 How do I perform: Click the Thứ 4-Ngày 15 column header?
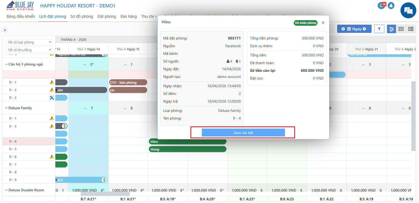click(128, 49)
